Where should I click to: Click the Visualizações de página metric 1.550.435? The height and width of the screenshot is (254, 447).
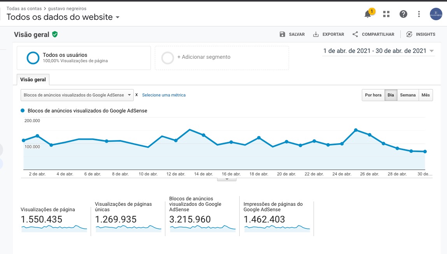[42, 219]
